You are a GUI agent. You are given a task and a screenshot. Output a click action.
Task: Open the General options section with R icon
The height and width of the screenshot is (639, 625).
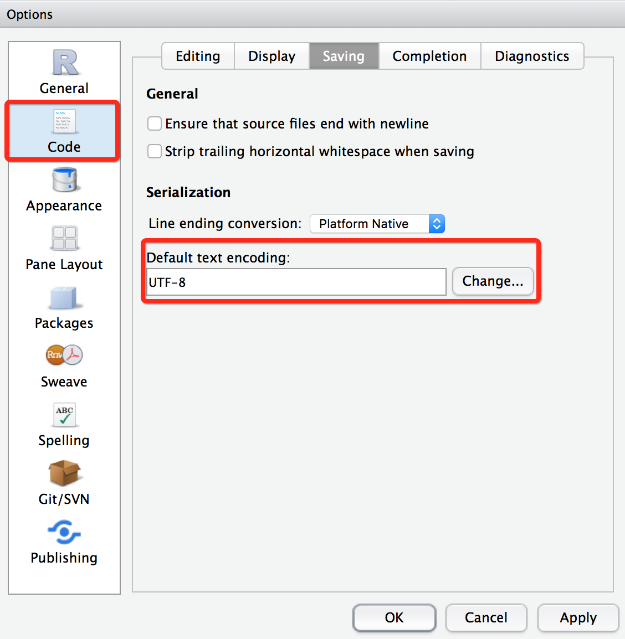(64, 63)
